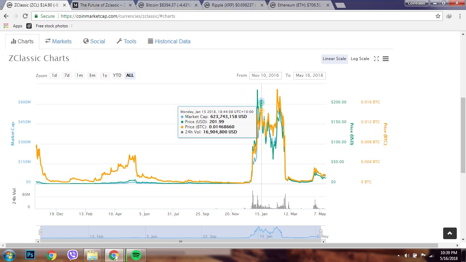Viewport: 466px width, 262px height.
Task: Open File Explorer from the taskbar
Action: click(92, 255)
